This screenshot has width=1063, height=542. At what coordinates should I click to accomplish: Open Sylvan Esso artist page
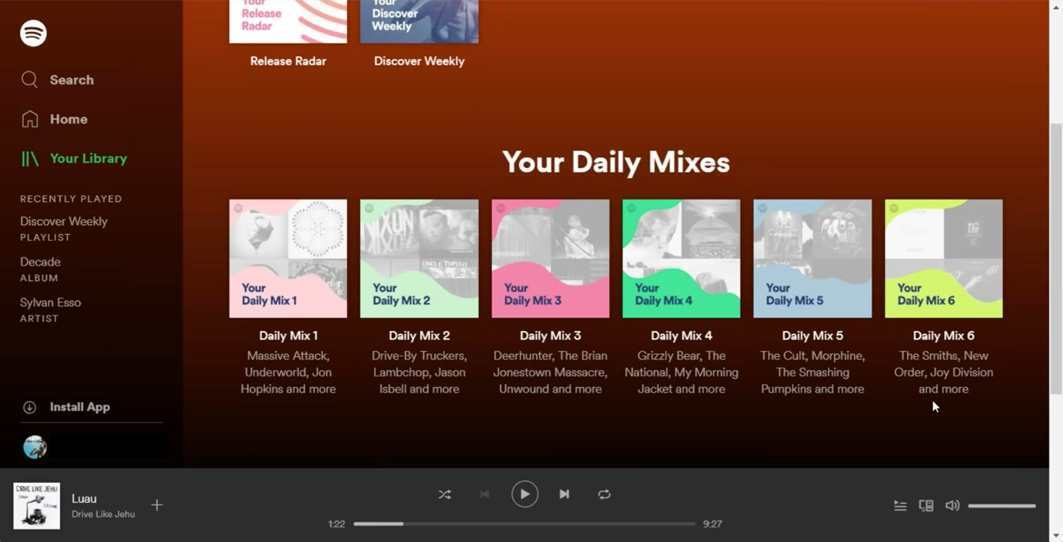pyautogui.click(x=51, y=303)
